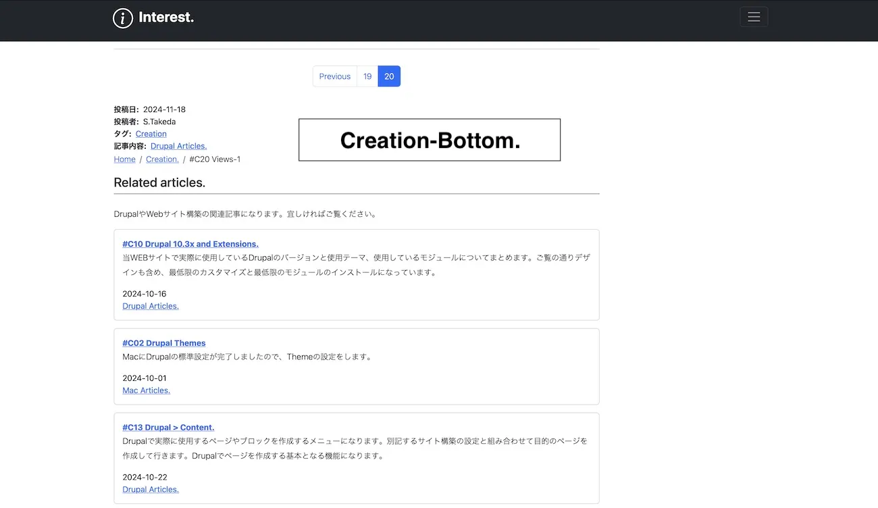The height and width of the screenshot is (508, 878).
Task: Click the author name S.Takeda
Action: tap(159, 122)
